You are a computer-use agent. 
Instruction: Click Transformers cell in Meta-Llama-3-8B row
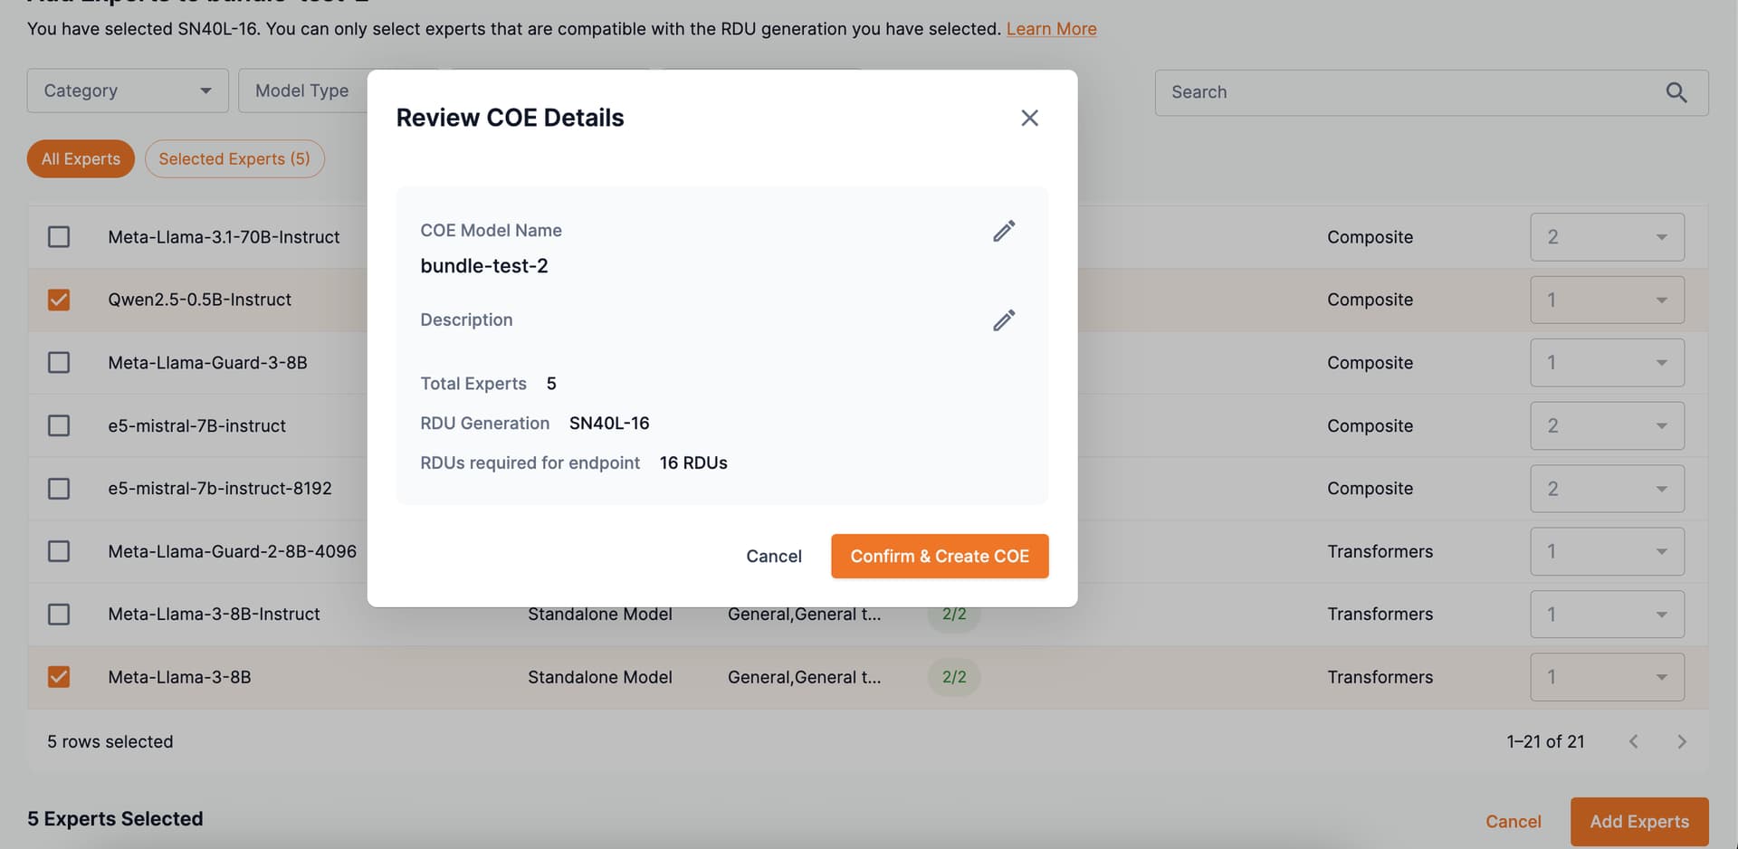1380,677
